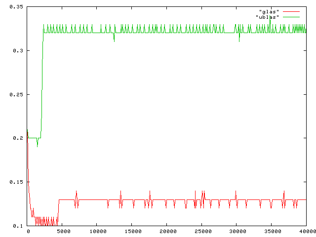Click the 15000 x-axis tick label

pyautogui.click(x=132, y=232)
